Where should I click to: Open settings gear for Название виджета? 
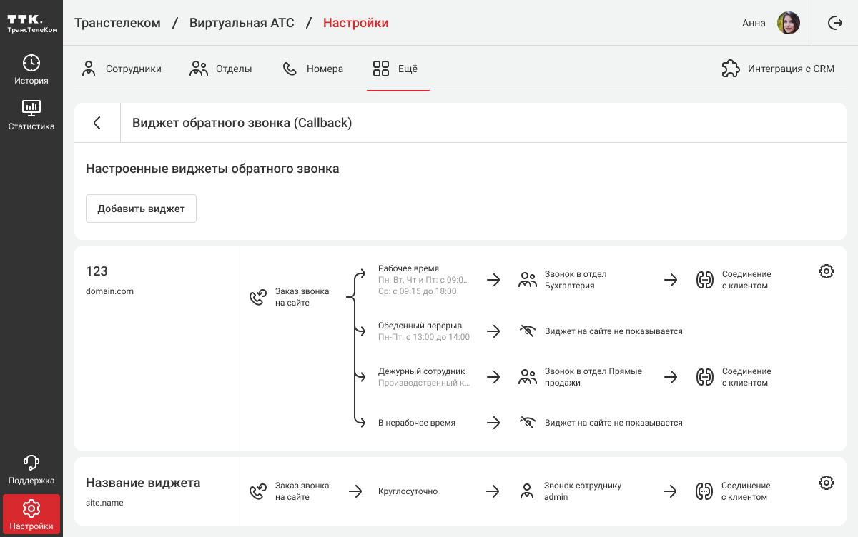pyautogui.click(x=826, y=483)
